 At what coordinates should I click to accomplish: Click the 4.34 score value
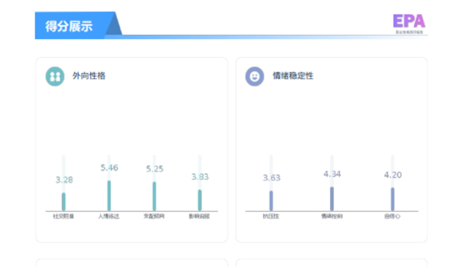click(x=332, y=174)
